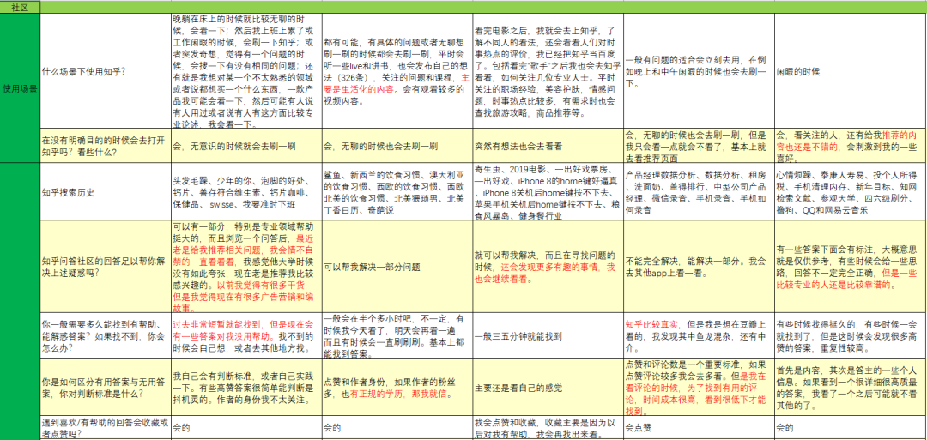Select the cell reading only 会，无聊的时候也会去刷一刷
927x440 pixels.
coord(398,145)
